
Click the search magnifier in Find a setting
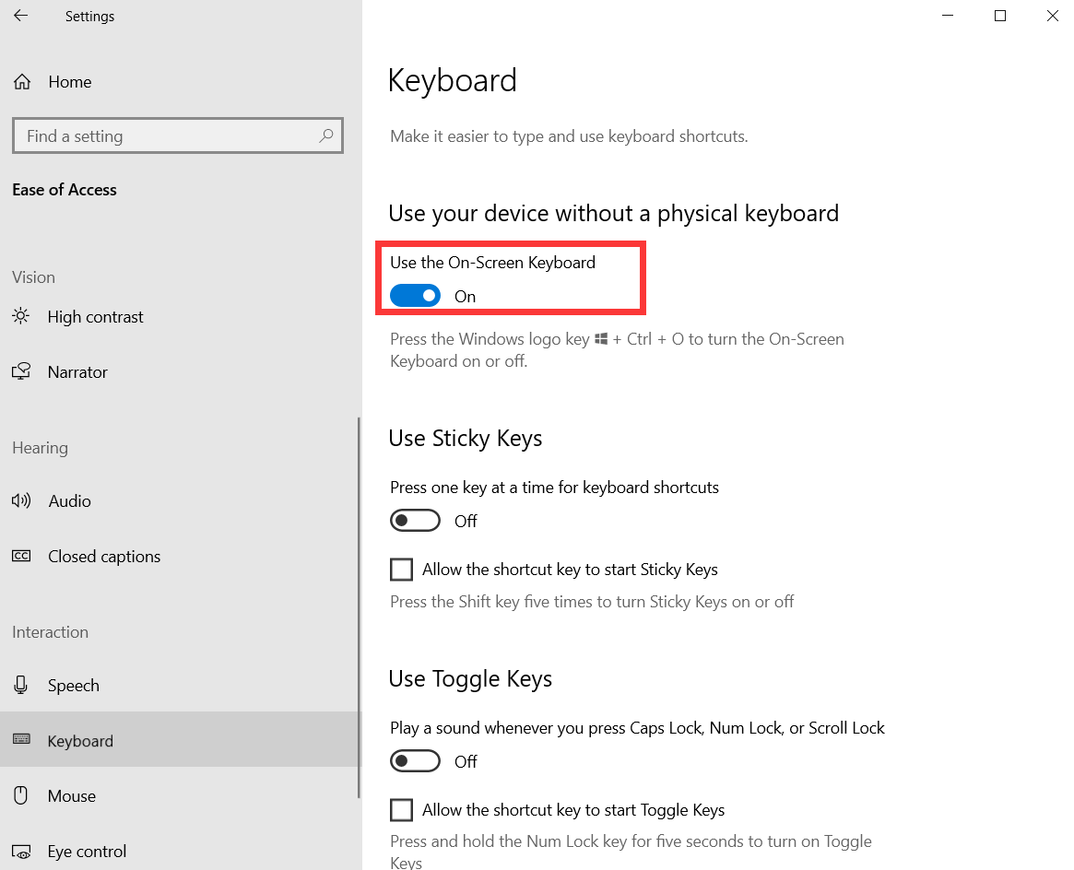[x=326, y=135]
